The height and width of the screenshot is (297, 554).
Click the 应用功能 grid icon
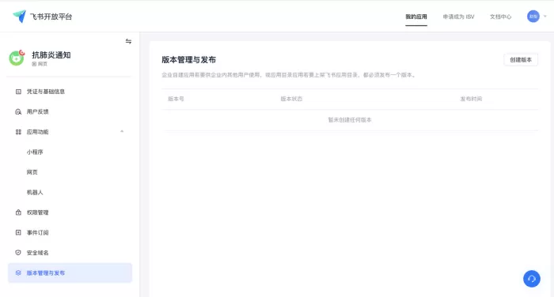tap(18, 132)
